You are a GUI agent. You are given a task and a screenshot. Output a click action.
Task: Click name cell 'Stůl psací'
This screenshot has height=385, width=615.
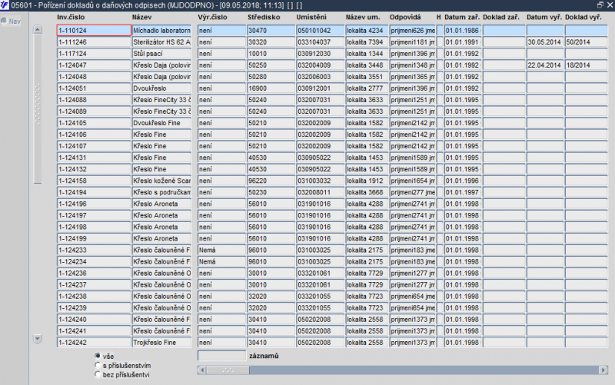[161, 53]
